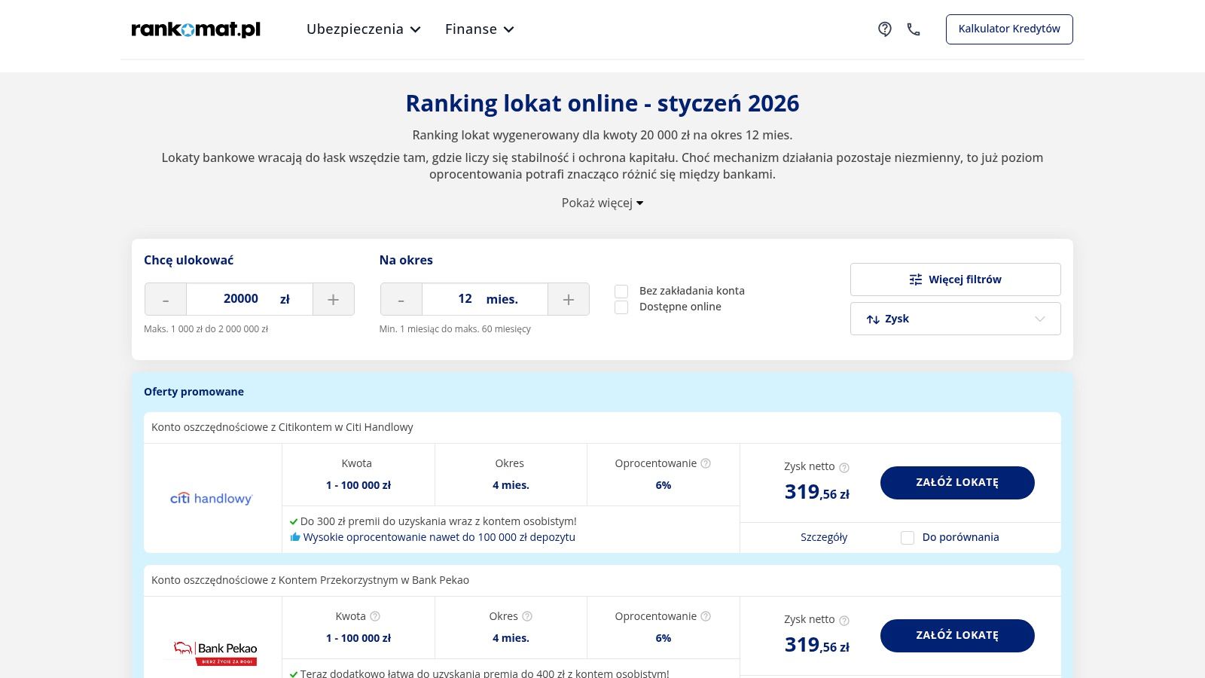The image size is (1205, 678).
Task: Click Bank Pekao 319,56 zł profit value
Action: (x=817, y=645)
